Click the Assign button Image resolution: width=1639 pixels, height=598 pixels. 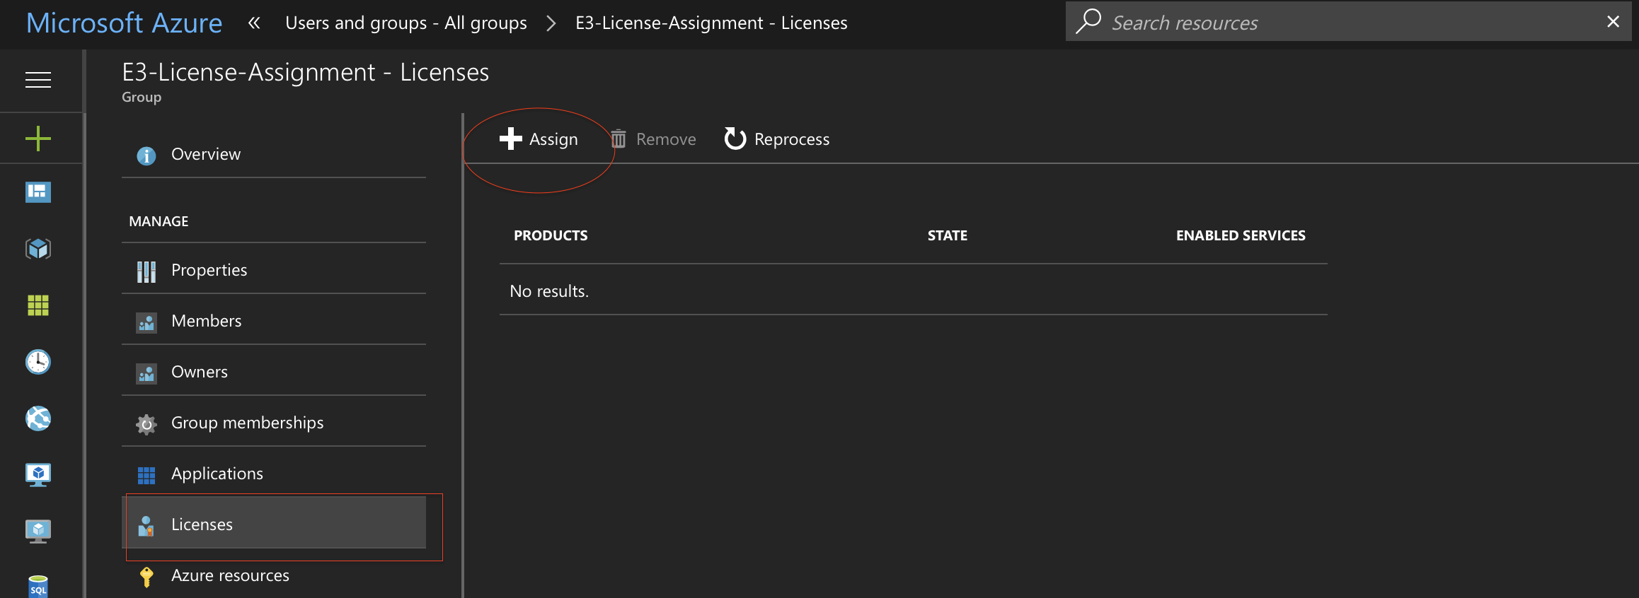click(x=539, y=139)
